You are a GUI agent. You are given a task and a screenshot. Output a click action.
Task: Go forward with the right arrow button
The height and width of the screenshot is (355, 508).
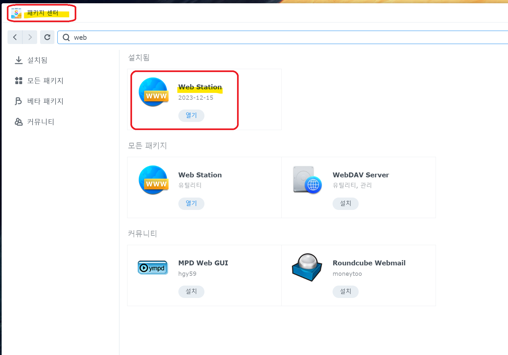coord(30,37)
